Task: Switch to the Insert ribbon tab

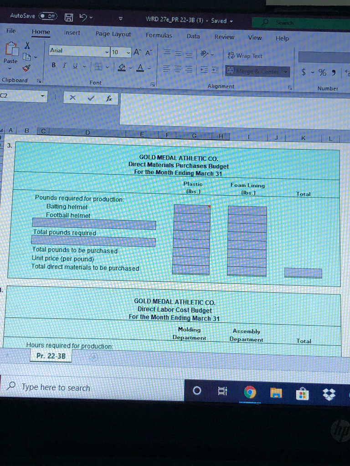Action: [x=72, y=33]
